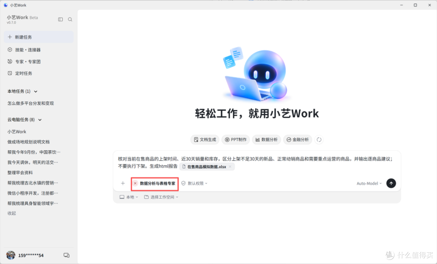Refresh suggestion chips with circular arrow

pyautogui.click(x=319, y=140)
